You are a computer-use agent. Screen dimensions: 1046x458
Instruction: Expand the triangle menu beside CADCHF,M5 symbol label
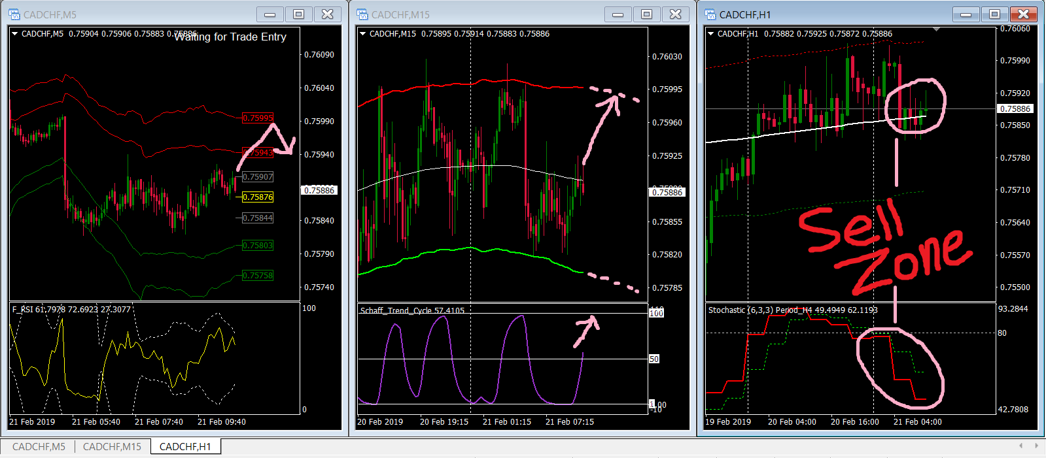tap(15, 34)
